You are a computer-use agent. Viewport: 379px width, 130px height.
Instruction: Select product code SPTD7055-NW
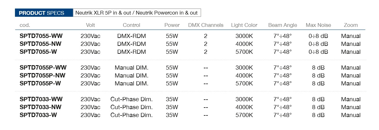(x=41, y=44)
